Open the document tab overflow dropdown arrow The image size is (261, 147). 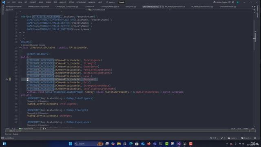tap(252, 7)
